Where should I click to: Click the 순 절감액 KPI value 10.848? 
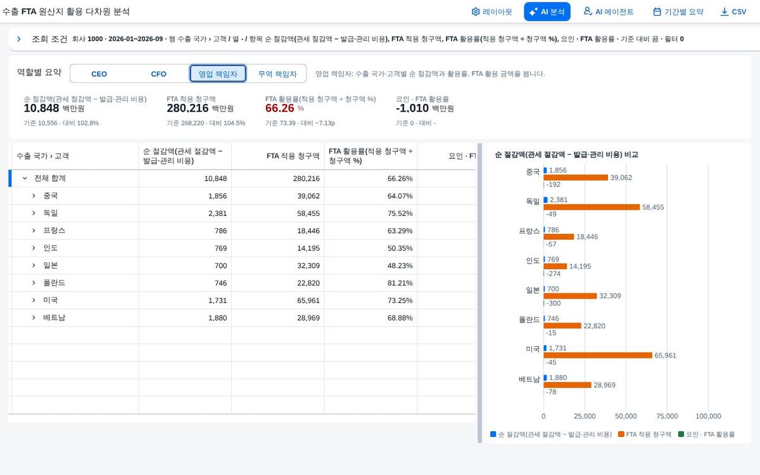click(41, 108)
